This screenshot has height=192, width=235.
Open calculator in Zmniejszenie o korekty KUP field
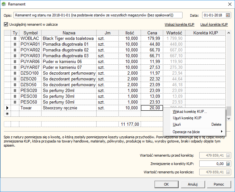(228, 164)
